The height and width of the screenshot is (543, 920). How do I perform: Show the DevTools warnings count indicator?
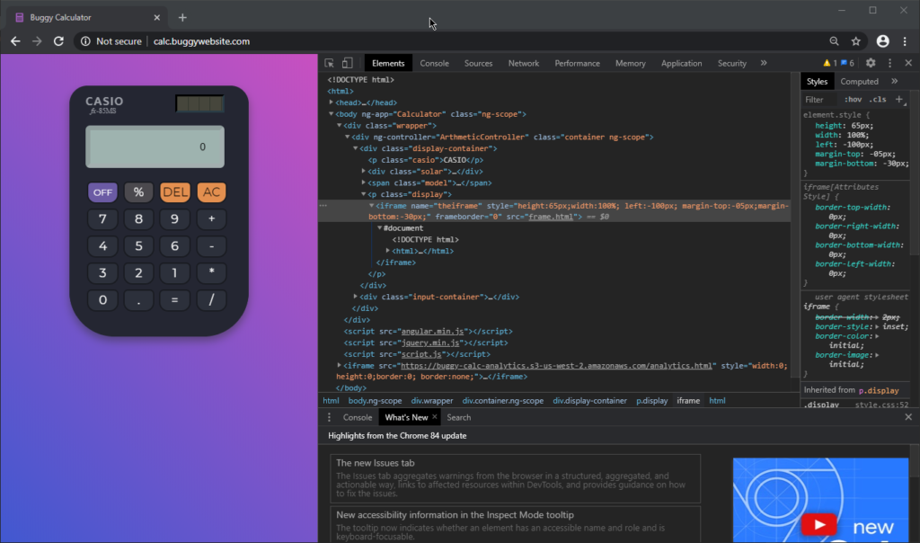(829, 63)
